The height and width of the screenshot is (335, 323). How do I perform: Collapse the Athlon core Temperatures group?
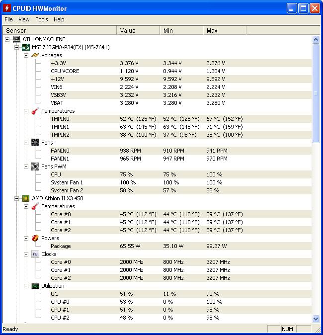26,206
